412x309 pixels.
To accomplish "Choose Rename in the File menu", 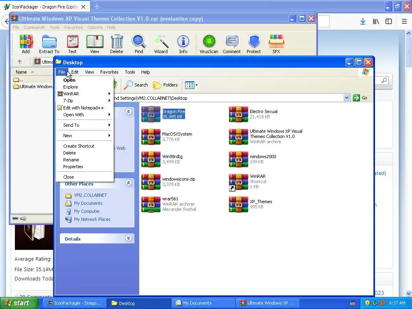I will pos(84,160).
